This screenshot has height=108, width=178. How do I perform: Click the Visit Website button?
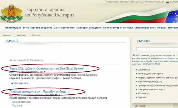point(19,83)
